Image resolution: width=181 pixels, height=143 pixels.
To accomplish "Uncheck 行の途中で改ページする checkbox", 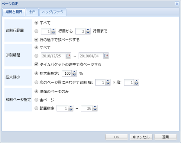I will pyautogui.click(x=36, y=40).
